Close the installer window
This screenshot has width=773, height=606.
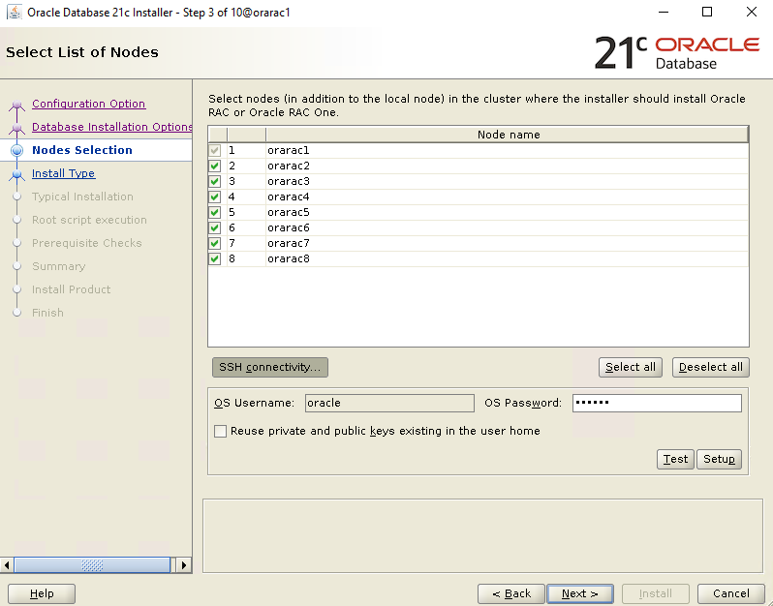(x=752, y=12)
